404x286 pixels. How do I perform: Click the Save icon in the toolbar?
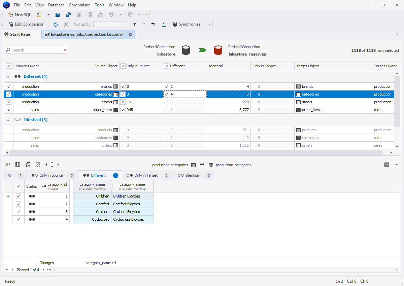pyautogui.click(x=58, y=15)
